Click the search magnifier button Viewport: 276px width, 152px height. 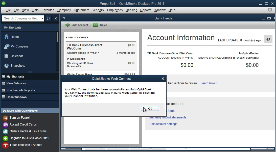click(x=49, y=18)
